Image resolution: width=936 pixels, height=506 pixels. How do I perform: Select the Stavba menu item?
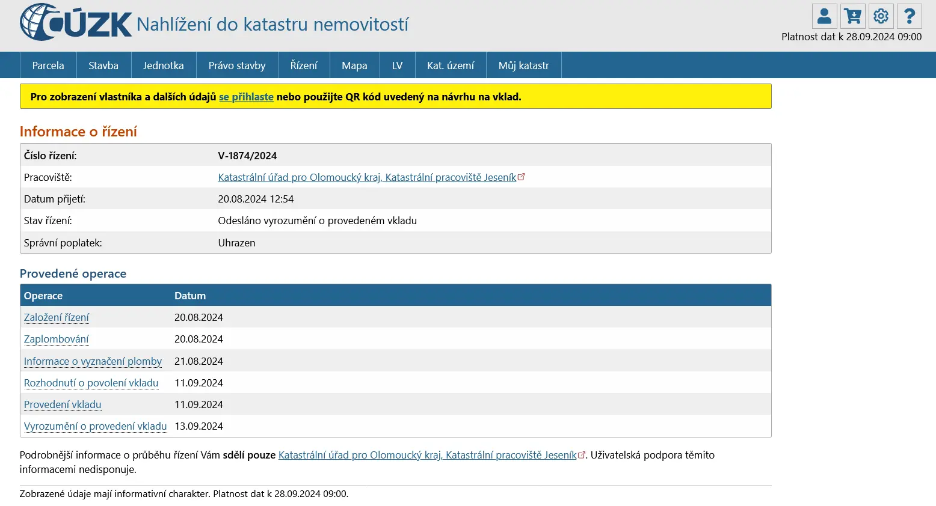[x=103, y=66]
